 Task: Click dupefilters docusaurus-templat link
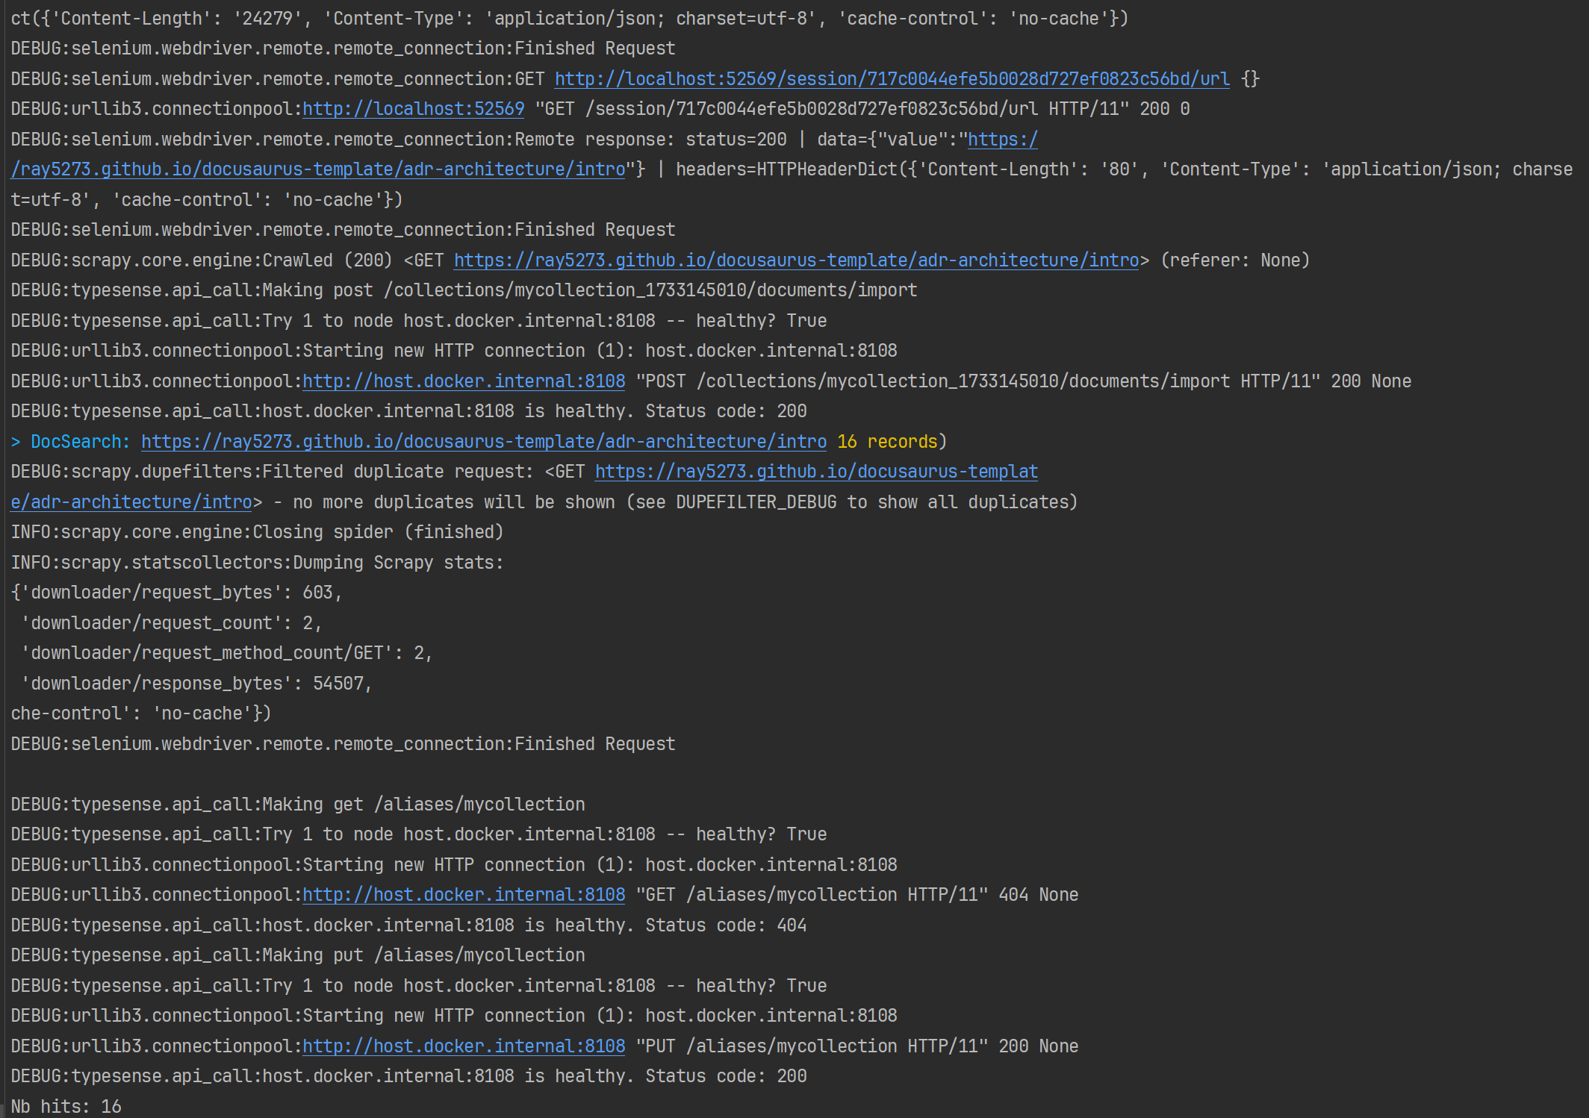[x=815, y=472]
